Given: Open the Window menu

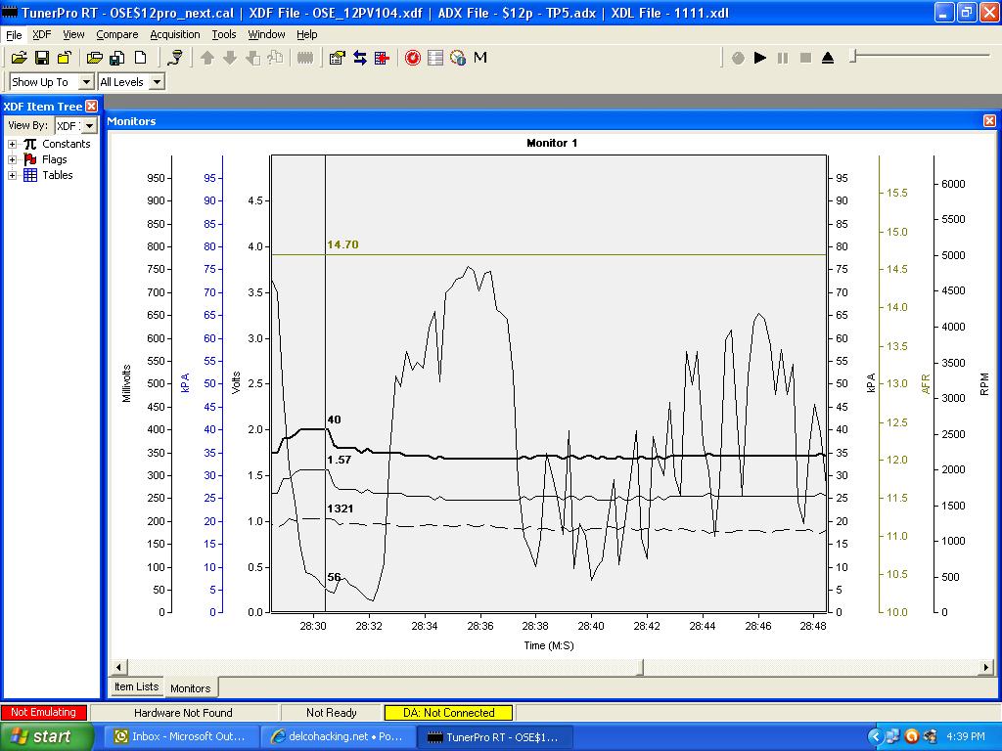Looking at the screenshot, I should (x=266, y=34).
